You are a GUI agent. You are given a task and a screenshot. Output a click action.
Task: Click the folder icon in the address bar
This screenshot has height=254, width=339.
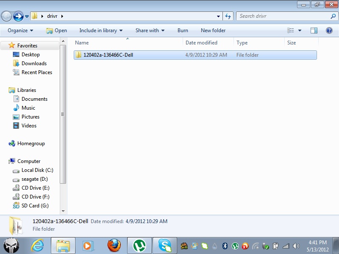pos(34,16)
